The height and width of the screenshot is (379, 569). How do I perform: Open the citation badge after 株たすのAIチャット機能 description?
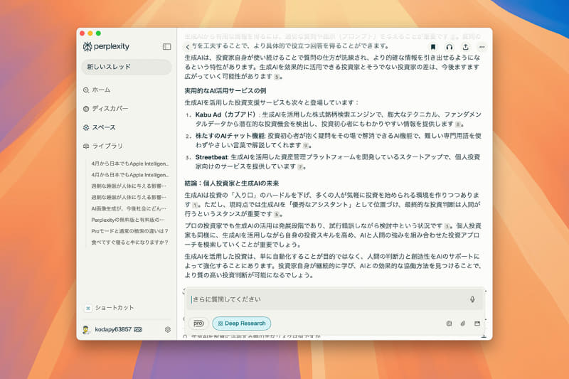(x=306, y=146)
